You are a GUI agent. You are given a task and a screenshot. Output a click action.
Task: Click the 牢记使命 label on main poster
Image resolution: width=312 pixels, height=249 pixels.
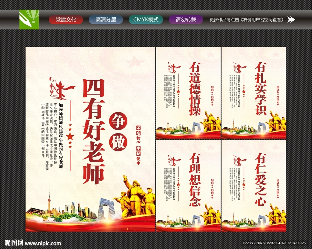click(x=139, y=156)
